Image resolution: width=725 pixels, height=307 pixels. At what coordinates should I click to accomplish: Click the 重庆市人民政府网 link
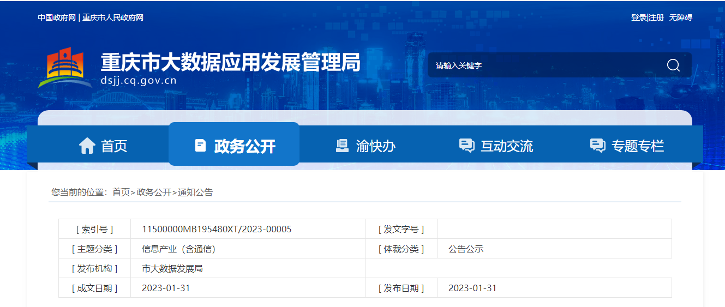tap(113, 17)
